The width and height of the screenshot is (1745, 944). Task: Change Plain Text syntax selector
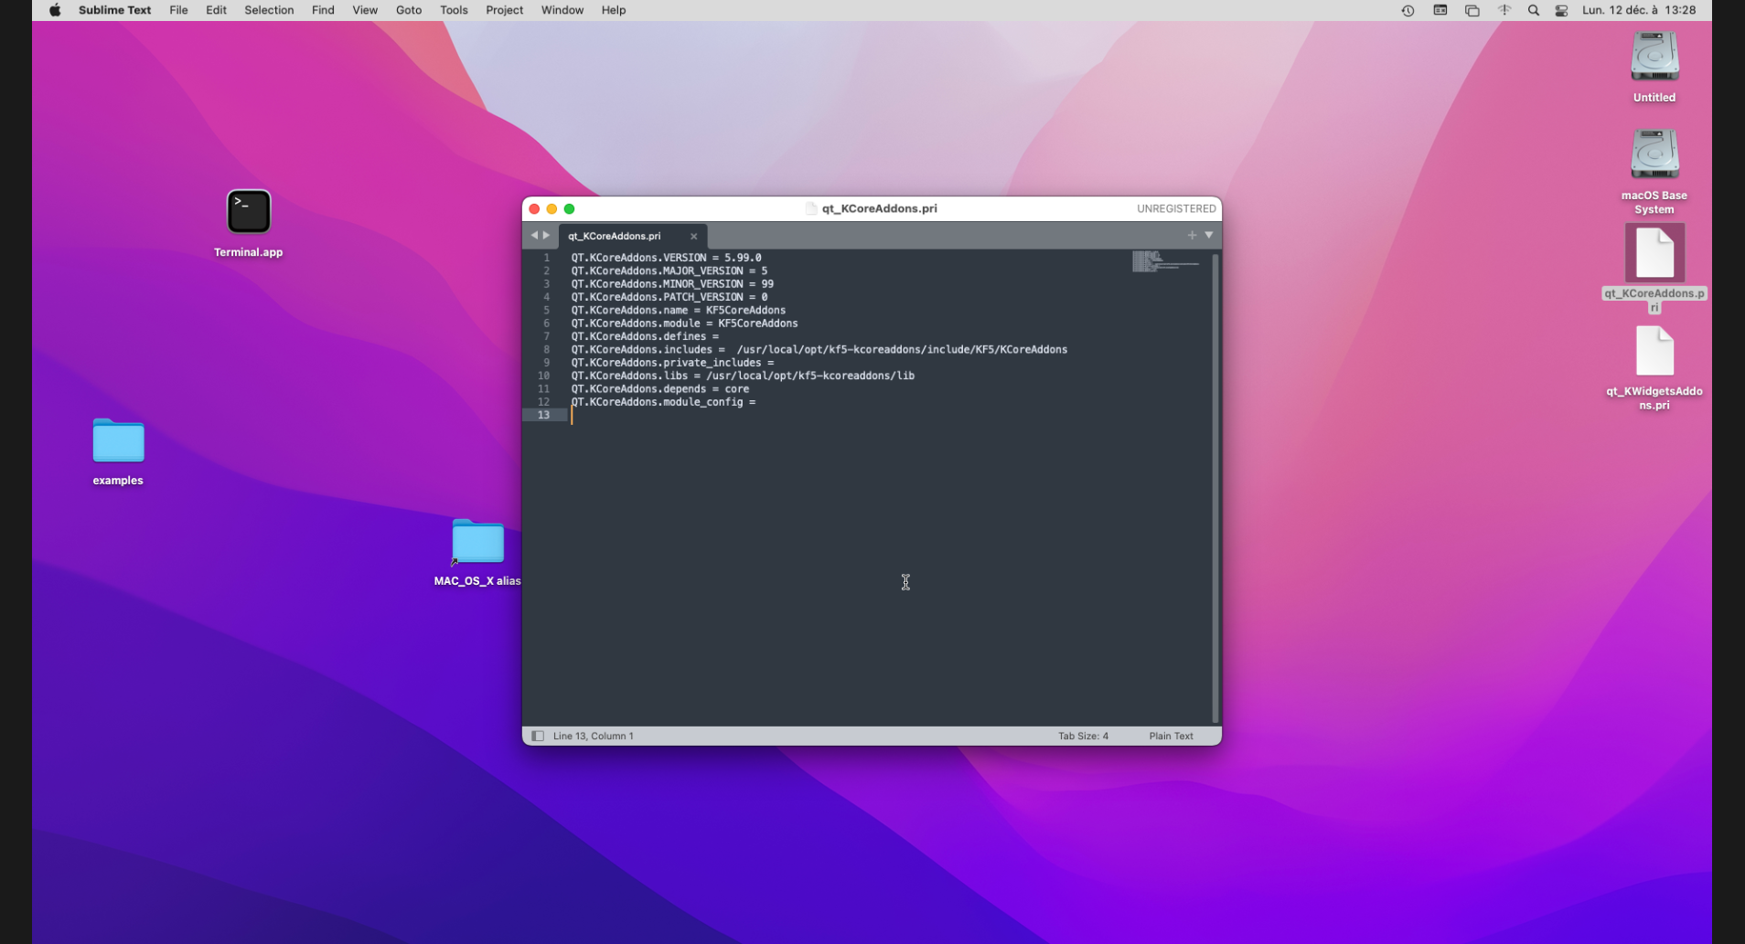[1171, 736]
